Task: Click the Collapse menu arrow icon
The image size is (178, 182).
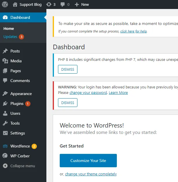Action: [5, 166]
